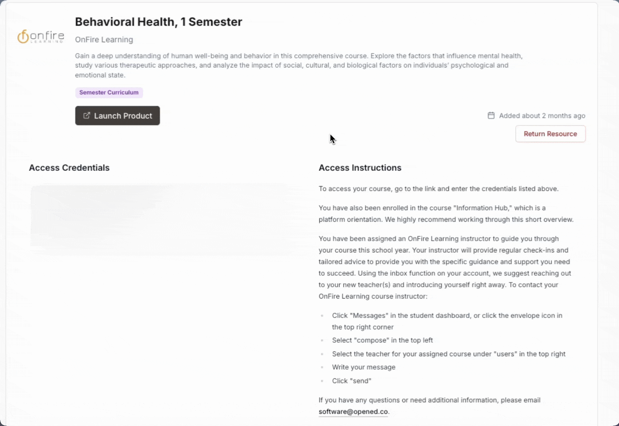Image resolution: width=619 pixels, height=426 pixels.
Task: Click the 'Select the teacher for your assigned course' step
Action: [x=448, y=354]
